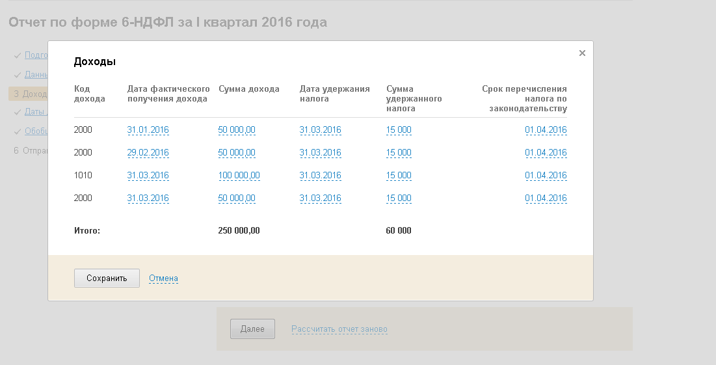Edit withheld tax in code 1010 row
Screen dimensions: 716x365
pyautogui.click(x=399, y=176)
